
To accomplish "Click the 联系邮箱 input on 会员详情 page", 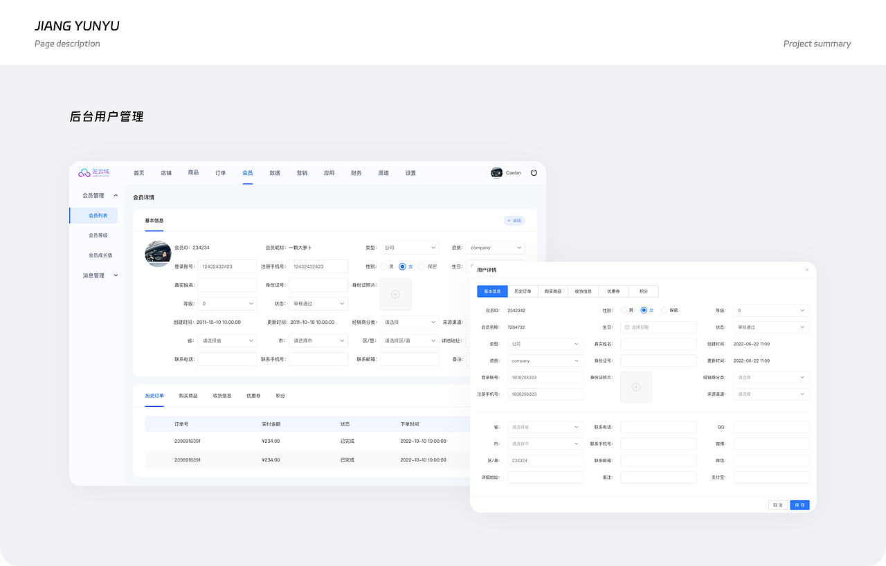I will [x=409, y=360].
